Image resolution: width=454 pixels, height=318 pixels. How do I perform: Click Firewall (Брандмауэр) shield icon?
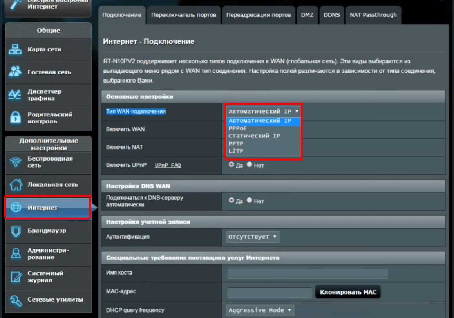(x=15, y=231)
